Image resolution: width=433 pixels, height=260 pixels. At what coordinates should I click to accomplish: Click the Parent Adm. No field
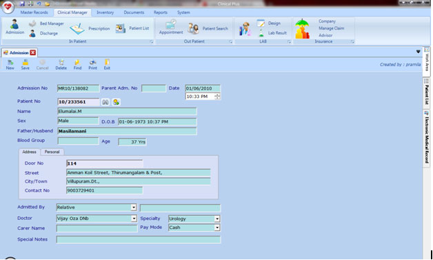[x=154, y=88]
